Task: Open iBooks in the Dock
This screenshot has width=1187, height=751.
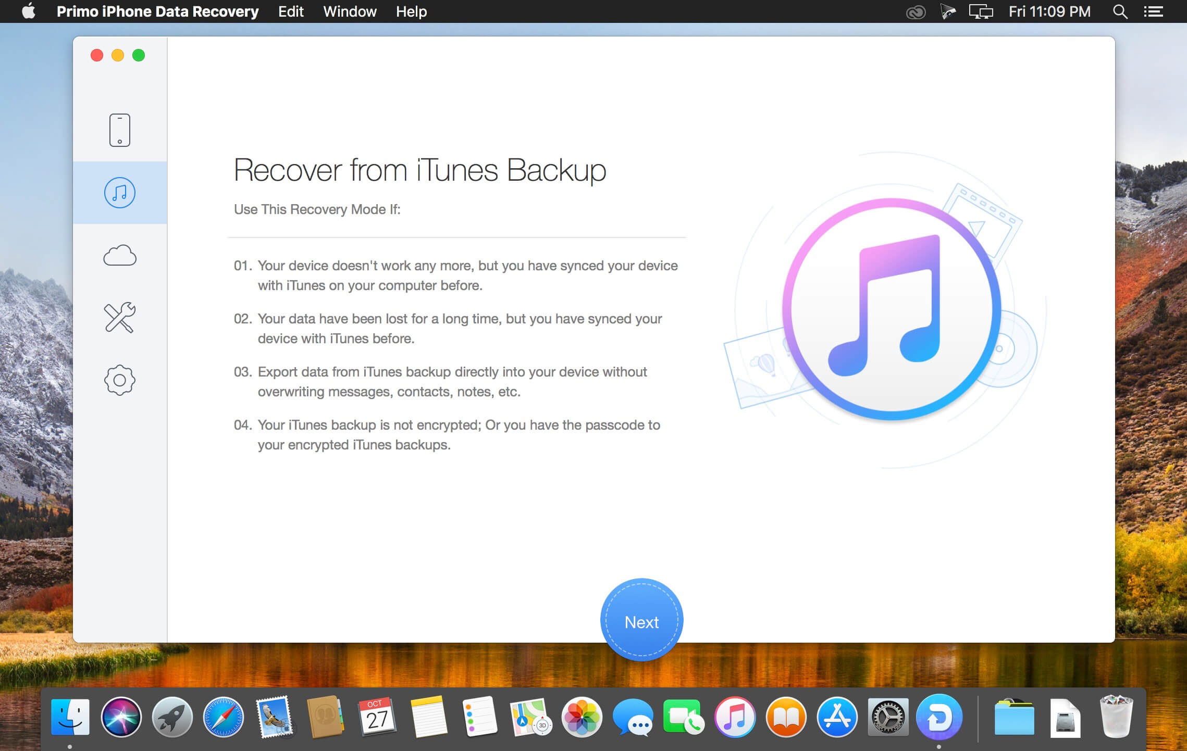Action: tap(786, 717)
